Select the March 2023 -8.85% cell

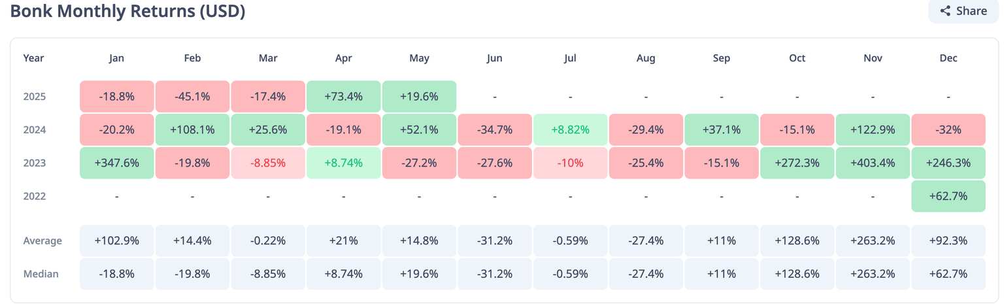pos(268,163)
